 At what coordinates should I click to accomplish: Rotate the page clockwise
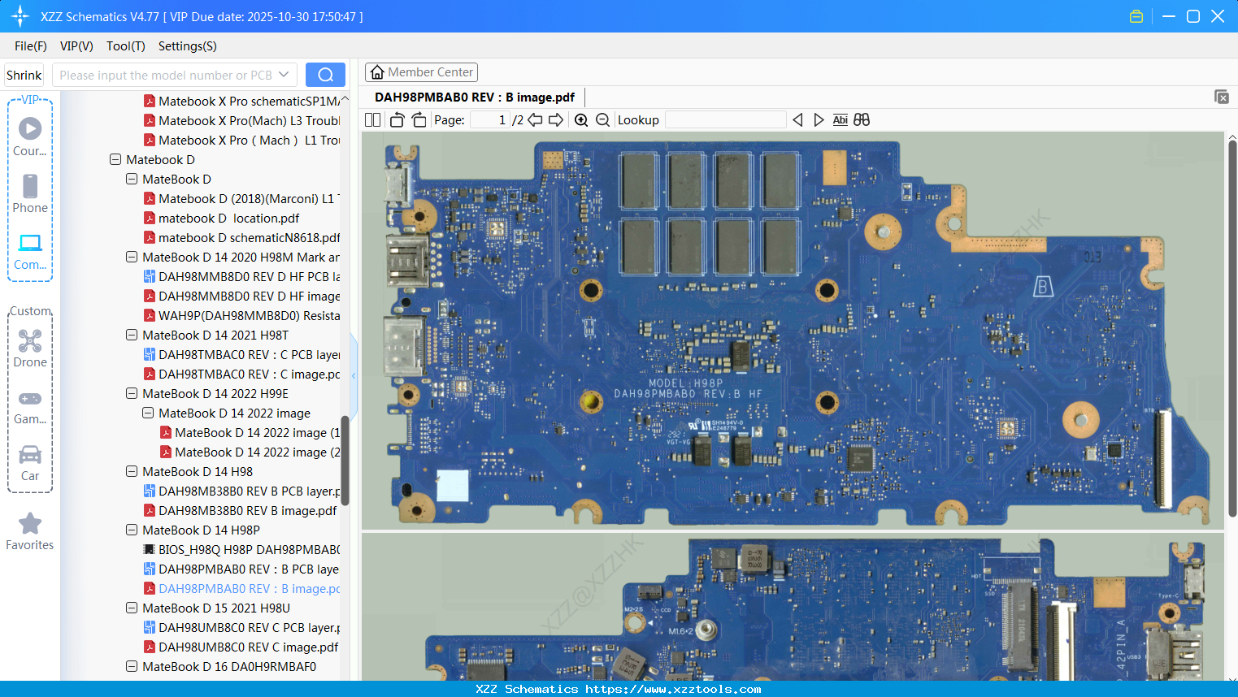click(419, 120)
